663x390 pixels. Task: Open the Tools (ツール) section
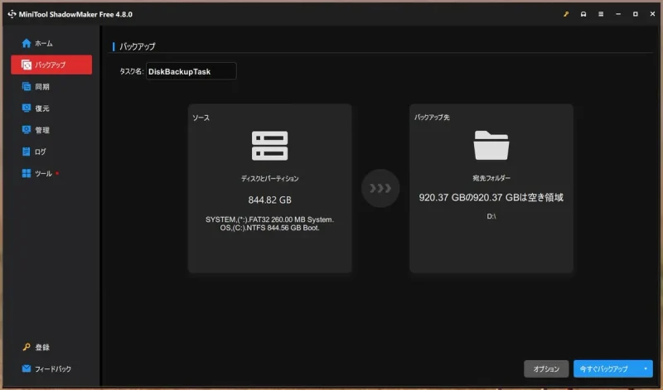pyautogui.click(x=43, y=173)
